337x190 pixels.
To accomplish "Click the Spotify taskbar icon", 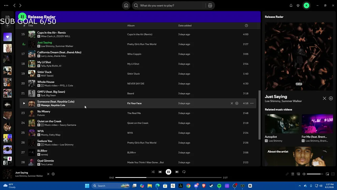I will tap(219, 186).
